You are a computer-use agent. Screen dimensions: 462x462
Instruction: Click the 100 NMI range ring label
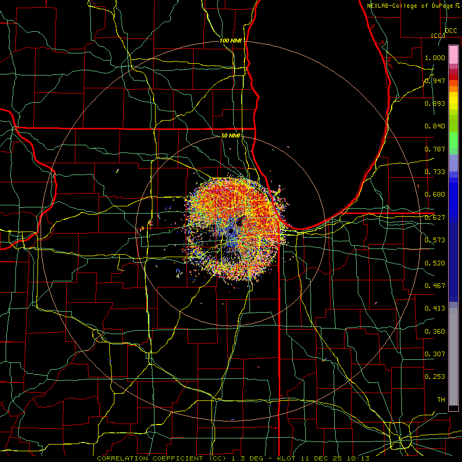(230, 41)
